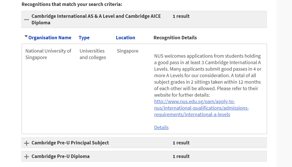Open the Details link for NUS
Image resolution: width=292 pixels, height=167 pixels.
(x=161, y=127)
